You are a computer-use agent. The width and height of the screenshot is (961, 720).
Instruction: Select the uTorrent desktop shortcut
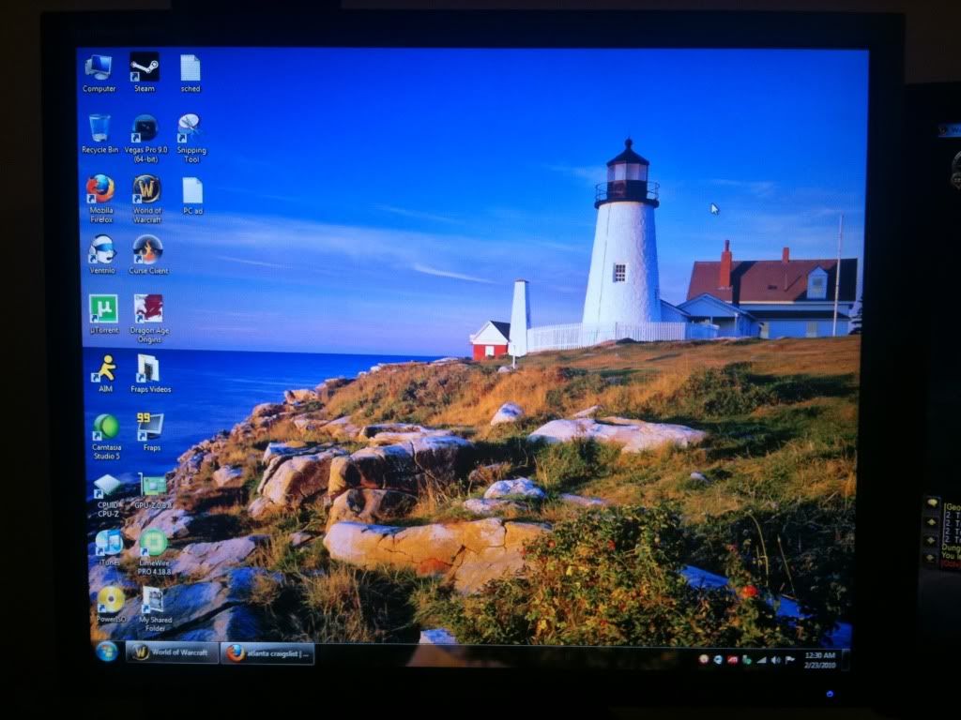[x=102, y=309]
